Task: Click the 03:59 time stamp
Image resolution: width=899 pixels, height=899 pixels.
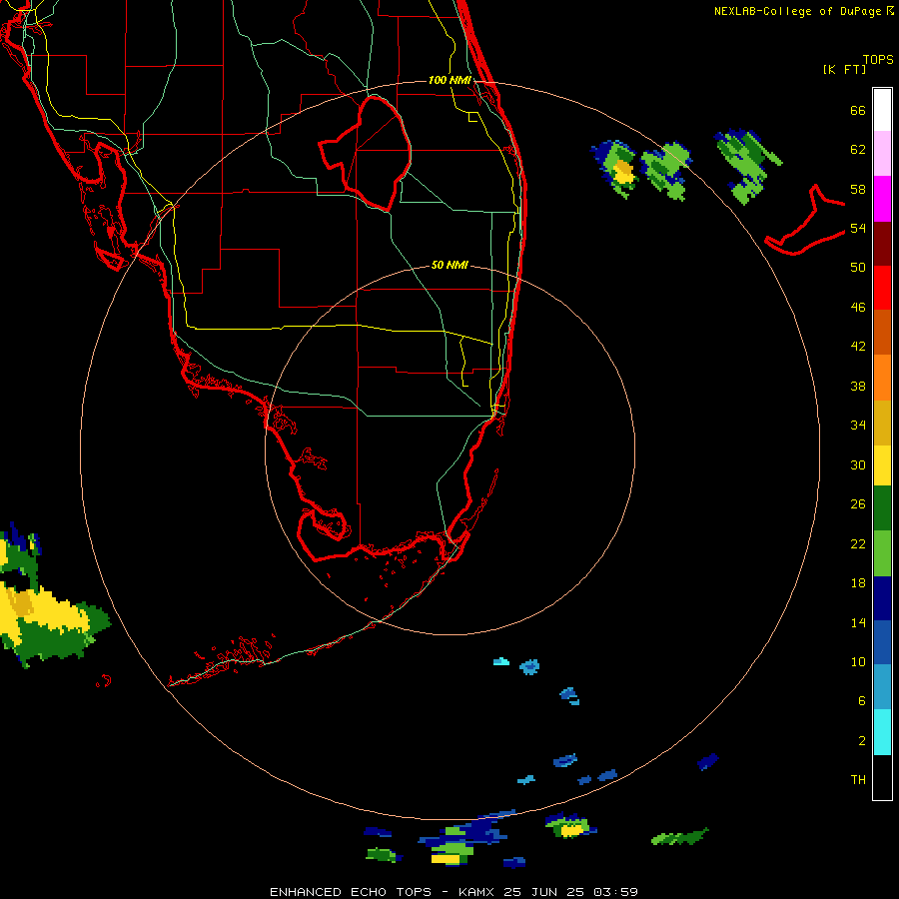Action: pos(615,892)
